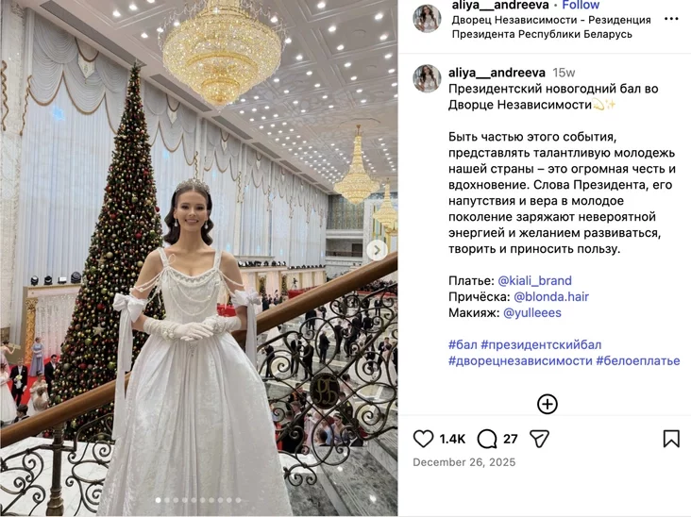Open the three-dot more options menu
Viewport: 691px width, 517px height.
pyautogui.click(x=671, y=19)
